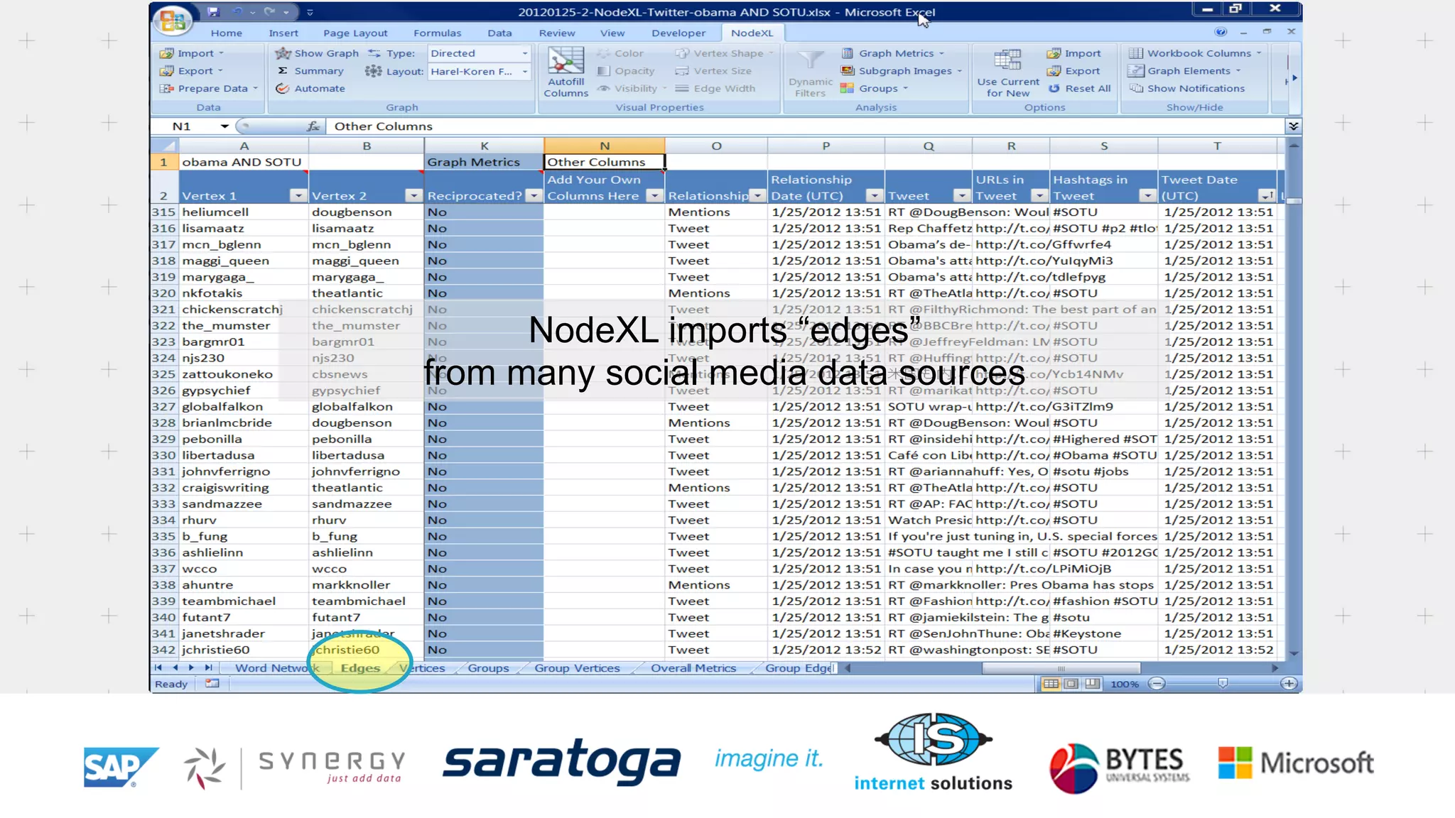The width and height of the screenshot is (1455, 818).
Task: Go to first sheet tab arrow
Action: pyautogui.click(x=158, y=667)
